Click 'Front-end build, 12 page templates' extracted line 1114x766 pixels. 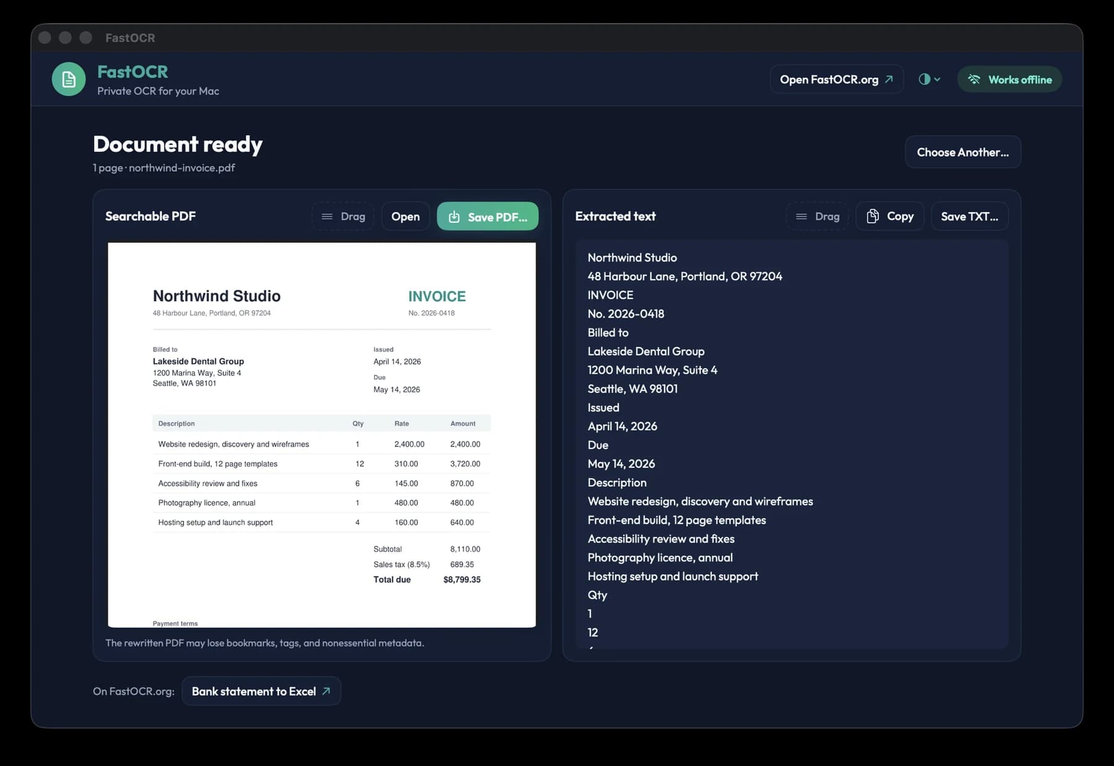(x=676, y=520)
